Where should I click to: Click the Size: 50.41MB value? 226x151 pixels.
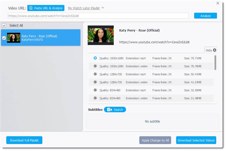tap(193, 74)
